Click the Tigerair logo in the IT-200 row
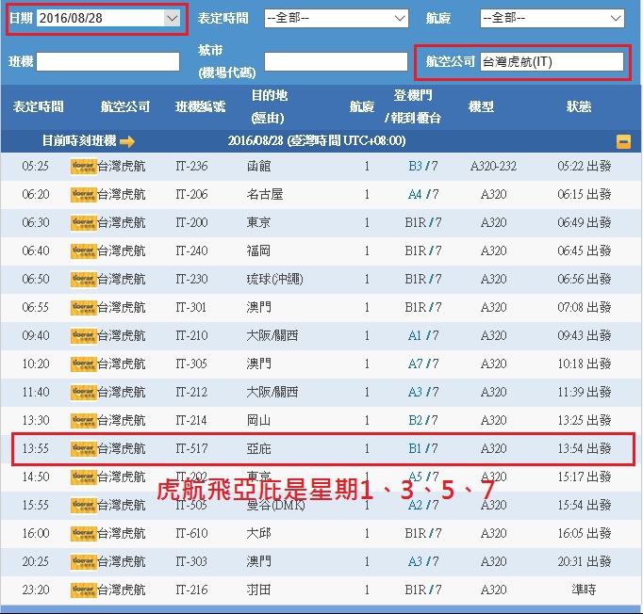Viewport: 643px width, 614px height. pyautogui.click(x=84, y=223)
